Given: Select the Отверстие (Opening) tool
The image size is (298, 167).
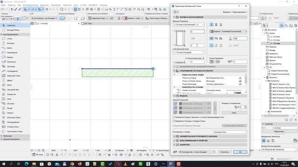Looking at the screenshot, I should (11, 94).
